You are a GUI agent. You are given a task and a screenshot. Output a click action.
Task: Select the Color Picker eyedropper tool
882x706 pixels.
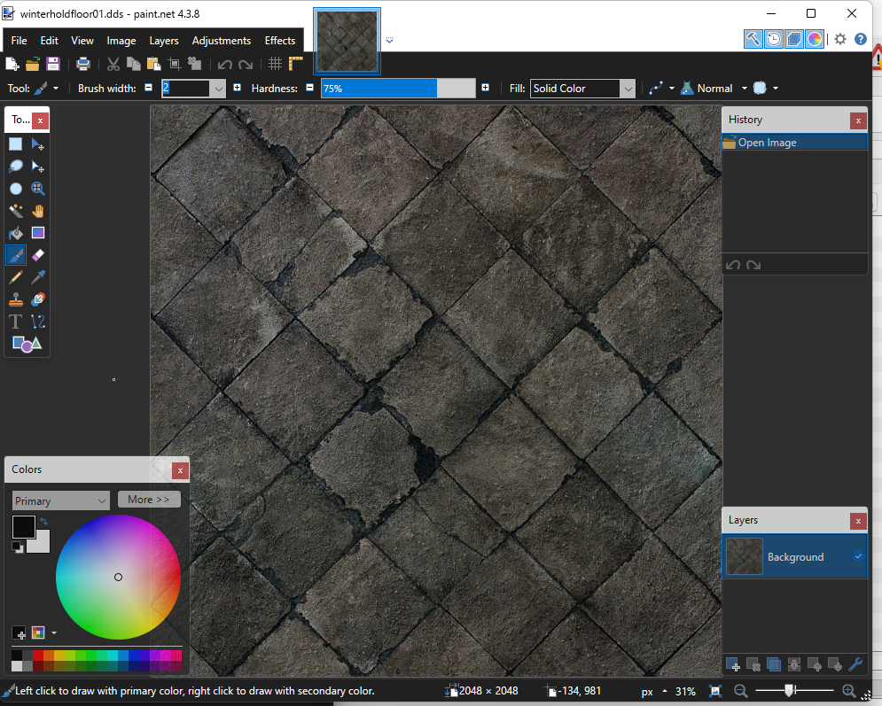click(x=38, y=277)
